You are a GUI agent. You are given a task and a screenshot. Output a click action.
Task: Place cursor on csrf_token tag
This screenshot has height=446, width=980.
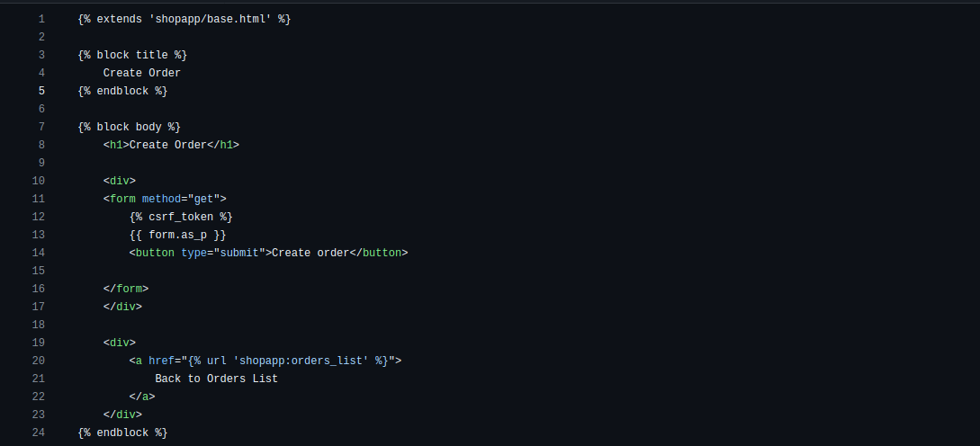[181, 217]
